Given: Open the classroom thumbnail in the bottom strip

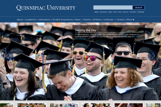Looking at the screenshot, I should coord(31,105).
